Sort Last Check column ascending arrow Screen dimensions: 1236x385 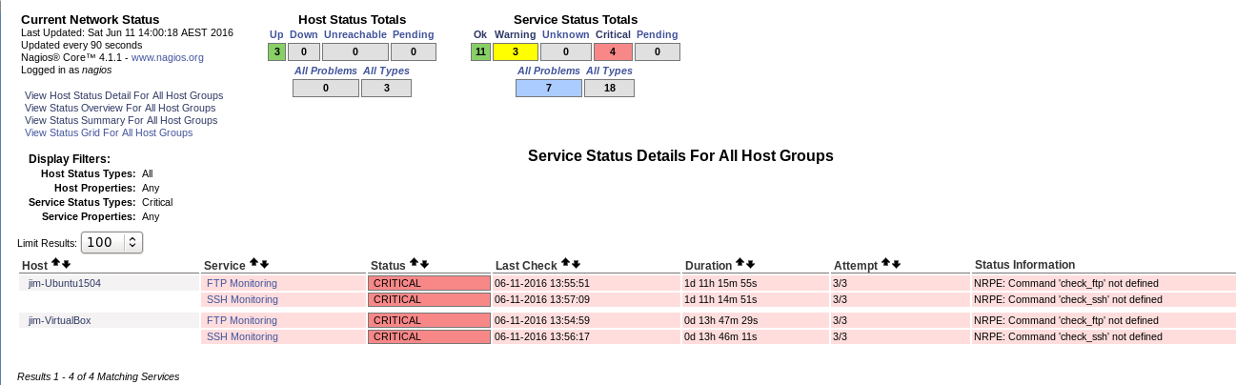click(x=565, y=263)
